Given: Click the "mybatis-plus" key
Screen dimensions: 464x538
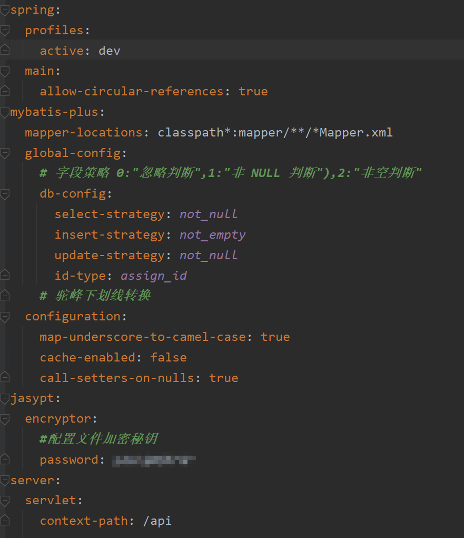Looking at the screenshot, I should click(x=54, y=112).
